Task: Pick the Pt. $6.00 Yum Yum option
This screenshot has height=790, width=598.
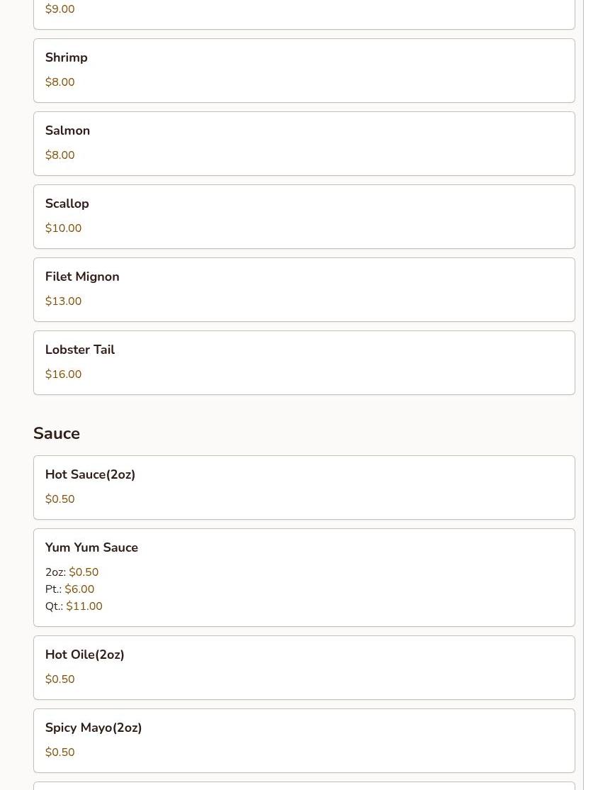Action: coord(79,589)
